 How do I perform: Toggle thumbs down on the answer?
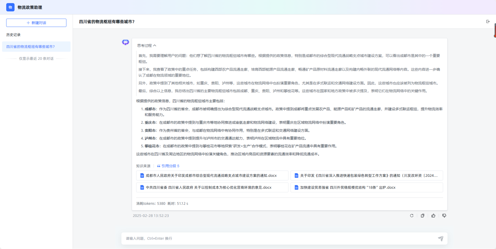(x=444, y=216)
